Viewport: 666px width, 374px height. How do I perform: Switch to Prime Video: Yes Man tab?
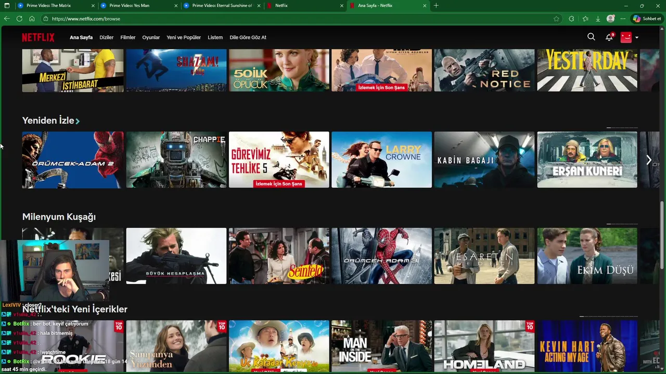point(138,6)
